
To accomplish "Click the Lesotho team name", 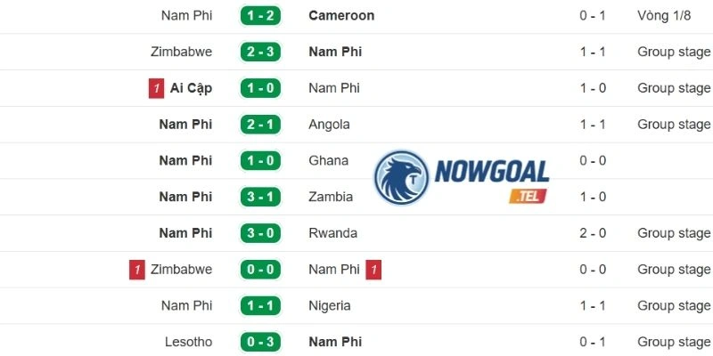I will 189,342.
